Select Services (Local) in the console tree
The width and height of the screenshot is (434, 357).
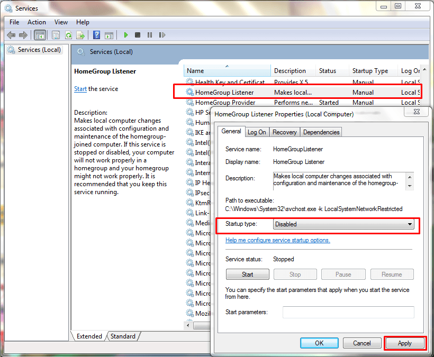point(34,50)
